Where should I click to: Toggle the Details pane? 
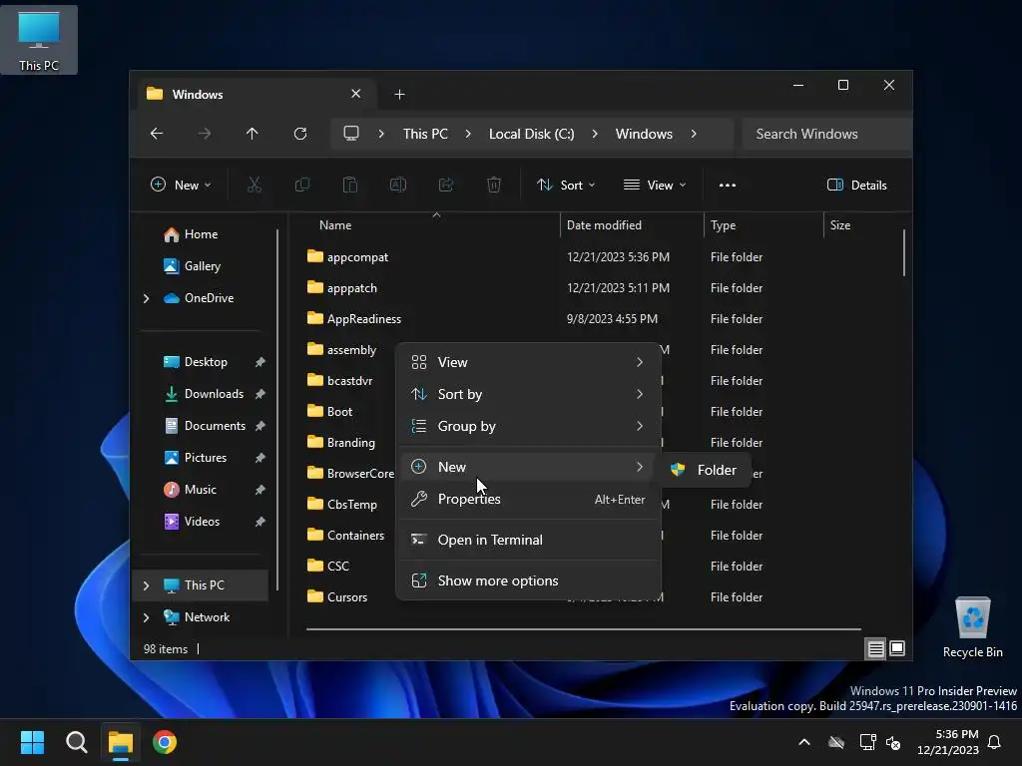pos(857,185)
